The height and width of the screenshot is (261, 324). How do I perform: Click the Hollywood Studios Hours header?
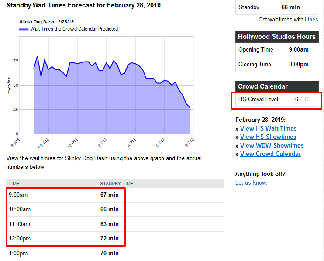pos(277,37)
